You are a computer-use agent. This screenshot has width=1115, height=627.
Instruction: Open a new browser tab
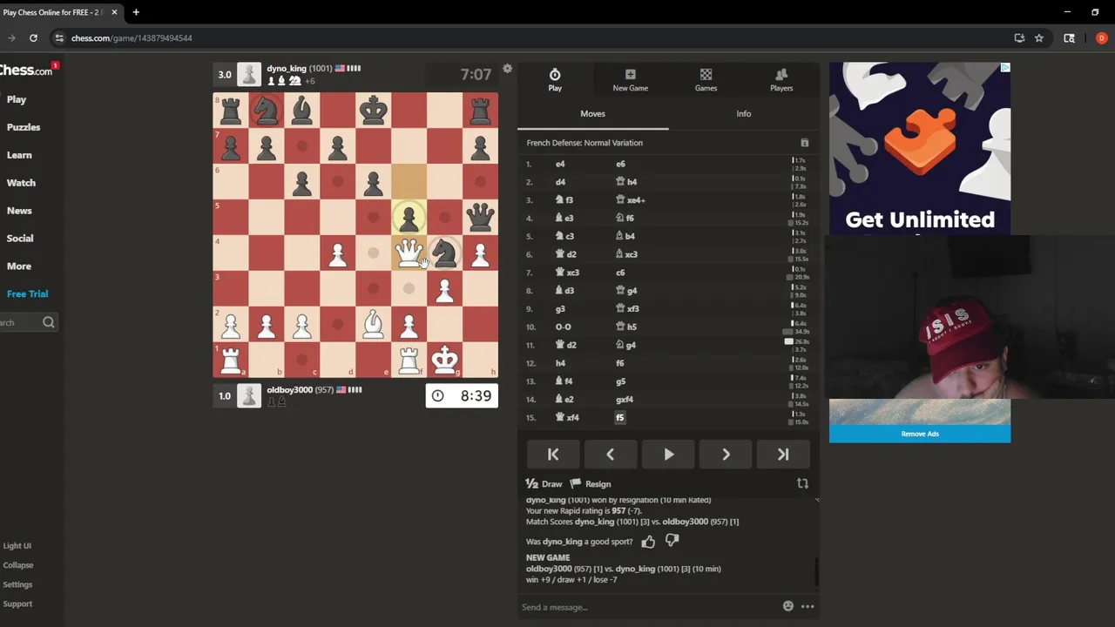136,12
